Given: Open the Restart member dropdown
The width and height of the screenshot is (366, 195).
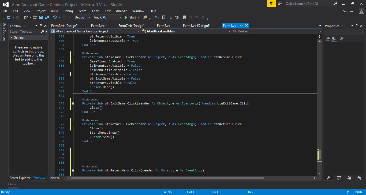Looking at the screenshot, I should [x=277, y=31].
